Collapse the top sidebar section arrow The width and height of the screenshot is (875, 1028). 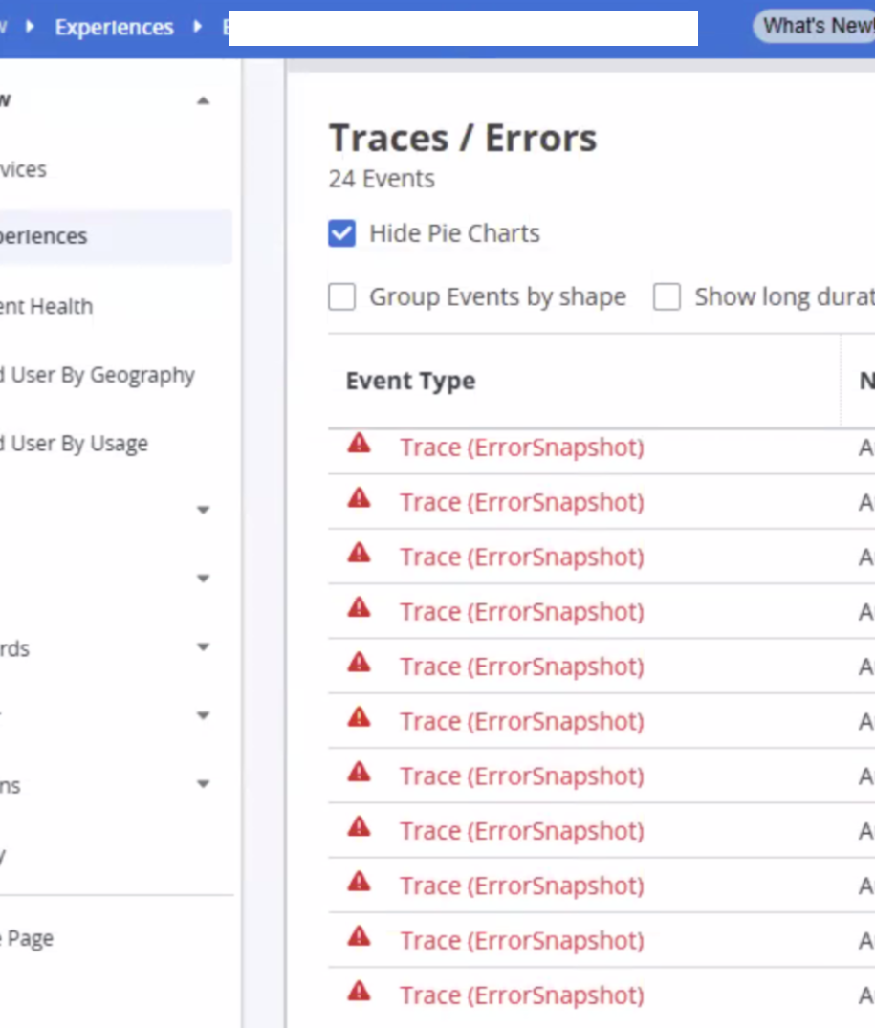pyautogui.click(x=203, y=101)
